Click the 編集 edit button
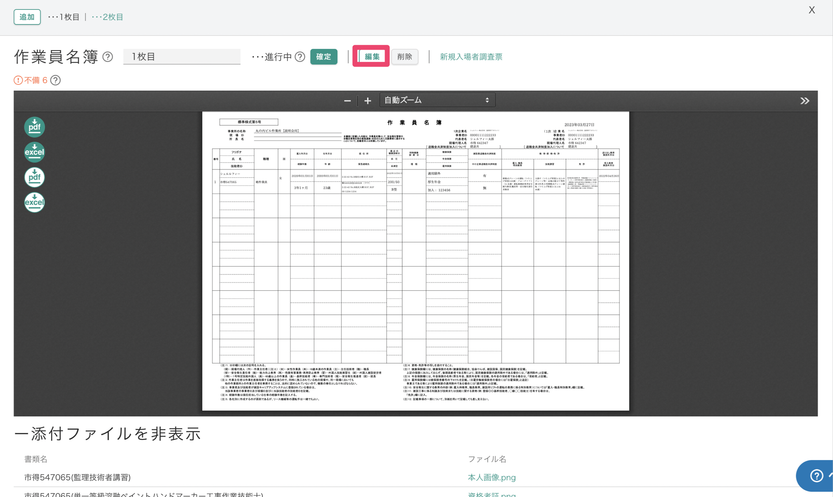This screenshot has width=833, height=497. (372, 57)
